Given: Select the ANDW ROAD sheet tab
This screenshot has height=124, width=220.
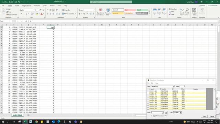Looking at the screenshot, I should point(18,115).
